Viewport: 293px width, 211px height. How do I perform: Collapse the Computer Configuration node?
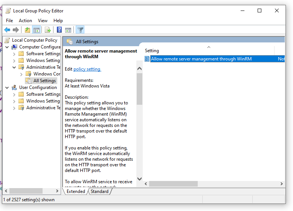point(7,47)
